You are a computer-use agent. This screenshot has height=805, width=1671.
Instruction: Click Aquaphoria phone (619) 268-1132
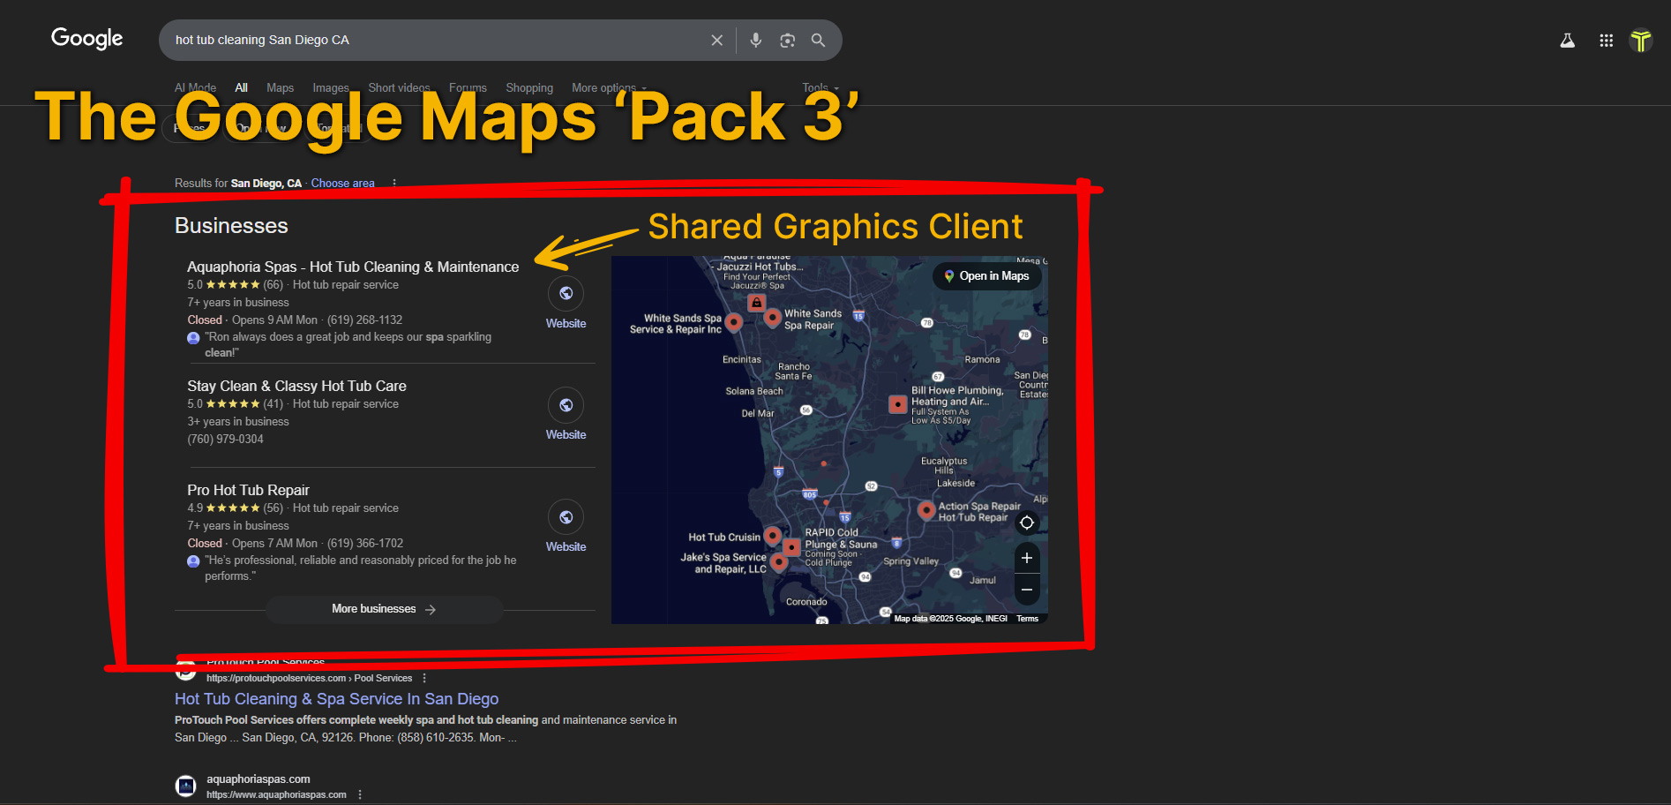364,320
